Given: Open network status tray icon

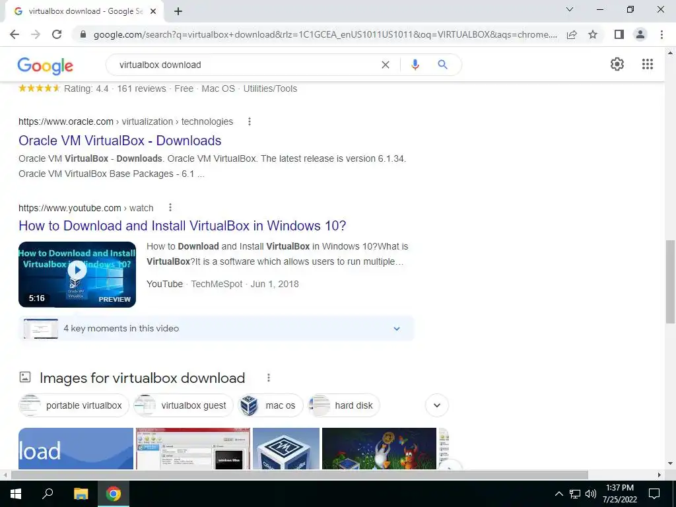Looking at the screenshot, I should tap(575, 494).
